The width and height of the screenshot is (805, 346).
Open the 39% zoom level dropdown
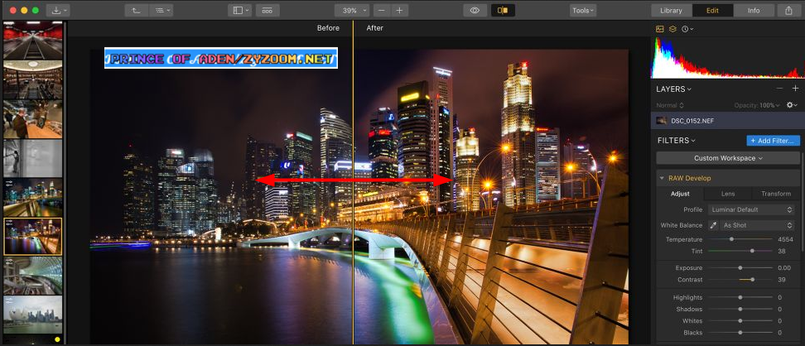(352, 10)
